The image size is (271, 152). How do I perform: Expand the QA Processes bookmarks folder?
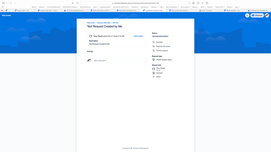186,7
